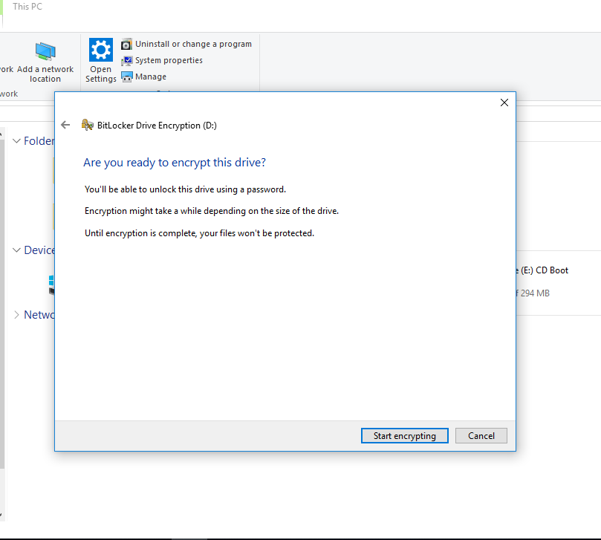Viewport: 601px width, 540px height.
Task: Click the This PC window title
Action: tap(27, 7)
